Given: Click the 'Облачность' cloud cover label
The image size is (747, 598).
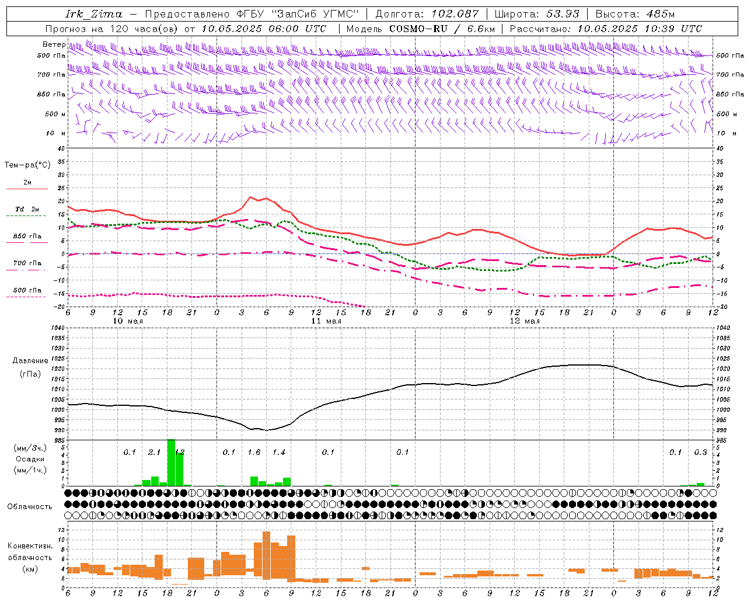Looking at the screenshot, I should 30,506.
